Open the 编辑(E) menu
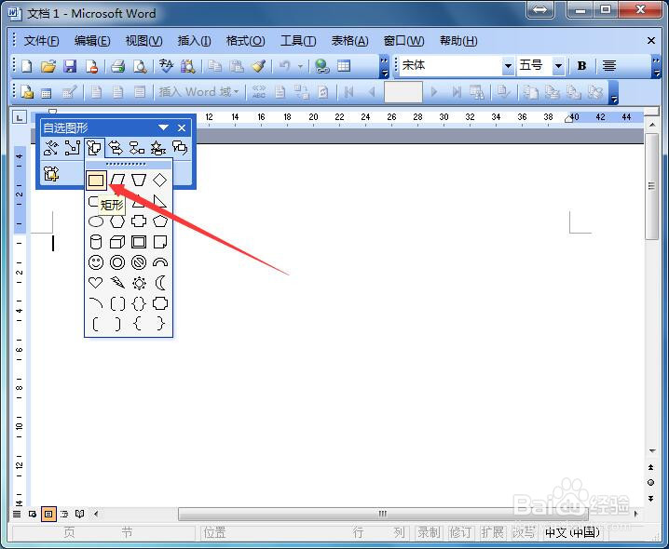Screen dimensions: 669x549 click(x=92, y=41)
